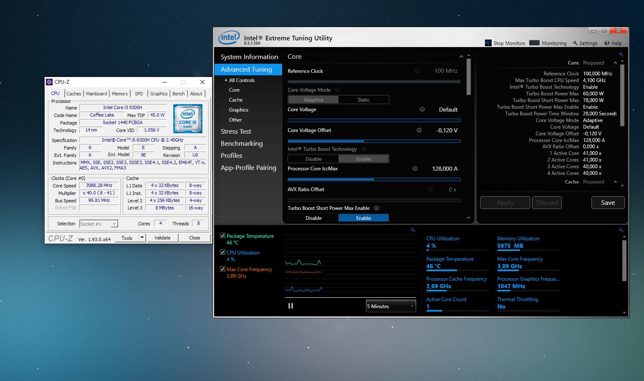The image size is (644, 381).
Task: Show info for Intel Turbo Boost Technology
Action: point(364,149)
